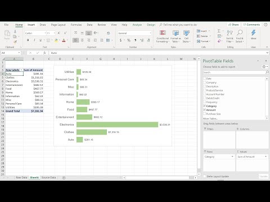Click the Tell me what you want box
The height and width of the screenshot is (202, 270).
click(178, 25)
